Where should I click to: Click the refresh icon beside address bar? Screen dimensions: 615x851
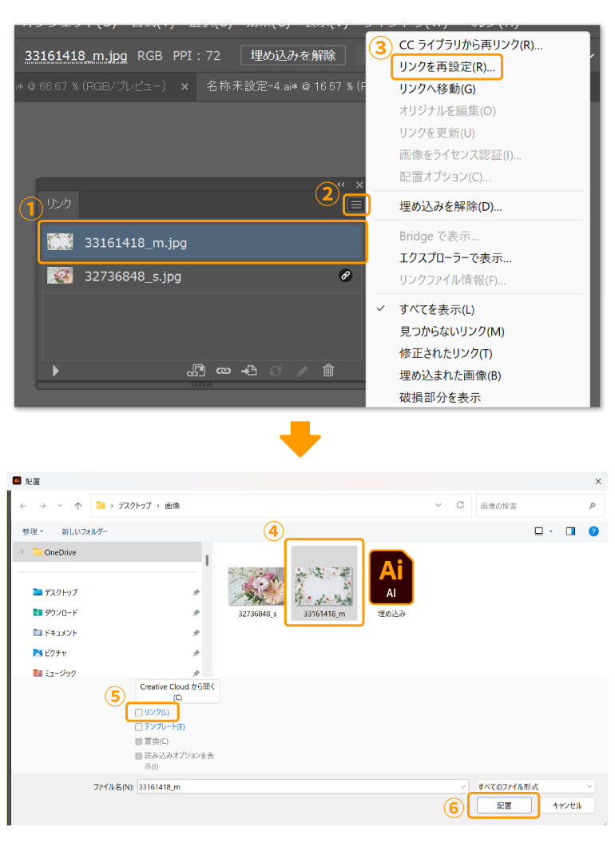(460, 505)
